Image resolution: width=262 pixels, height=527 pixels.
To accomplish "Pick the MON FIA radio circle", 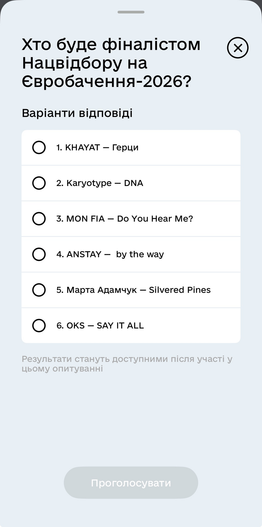I will tap(39, 219).
